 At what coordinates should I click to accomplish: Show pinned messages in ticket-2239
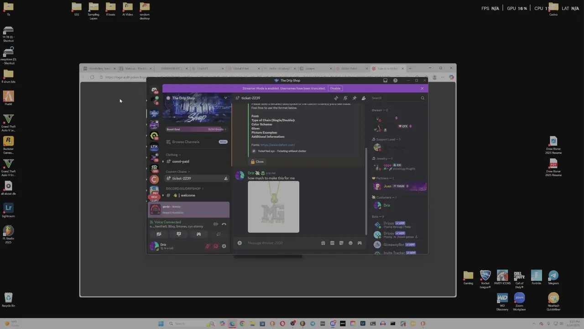[x=355, y=98]
